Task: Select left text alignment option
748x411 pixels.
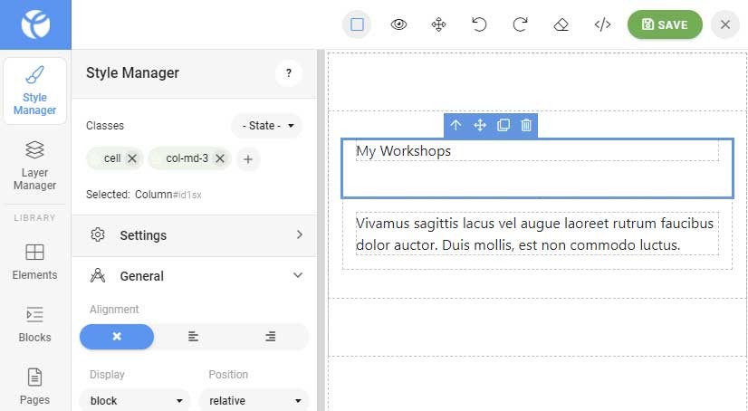Action: pyautogui.click(x=194, y=337)
